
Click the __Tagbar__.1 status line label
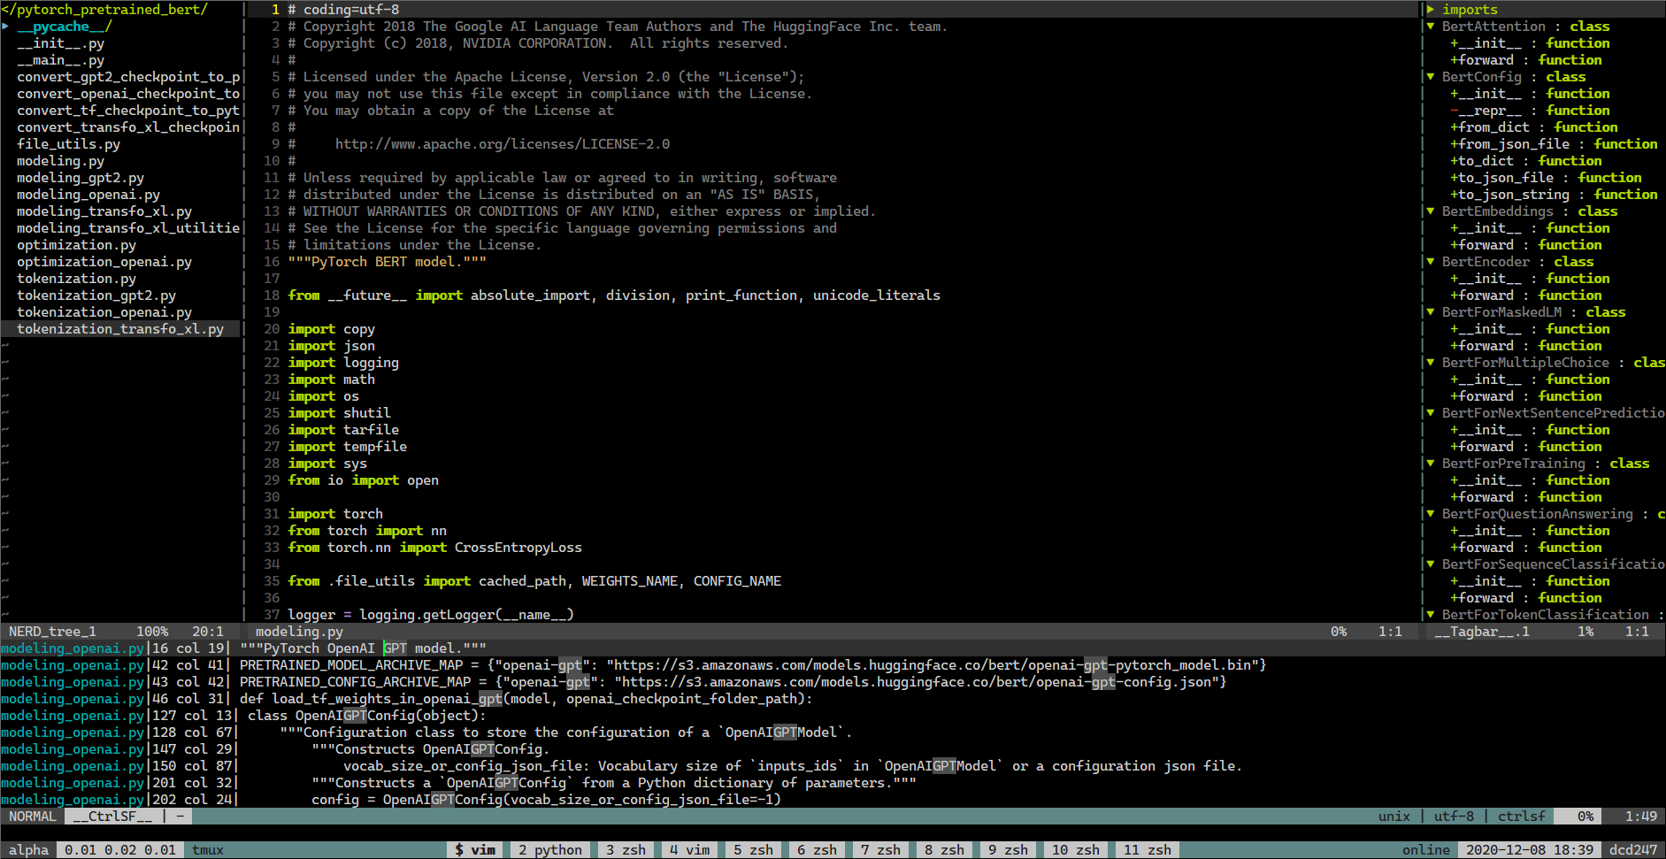click(1482, 632)
